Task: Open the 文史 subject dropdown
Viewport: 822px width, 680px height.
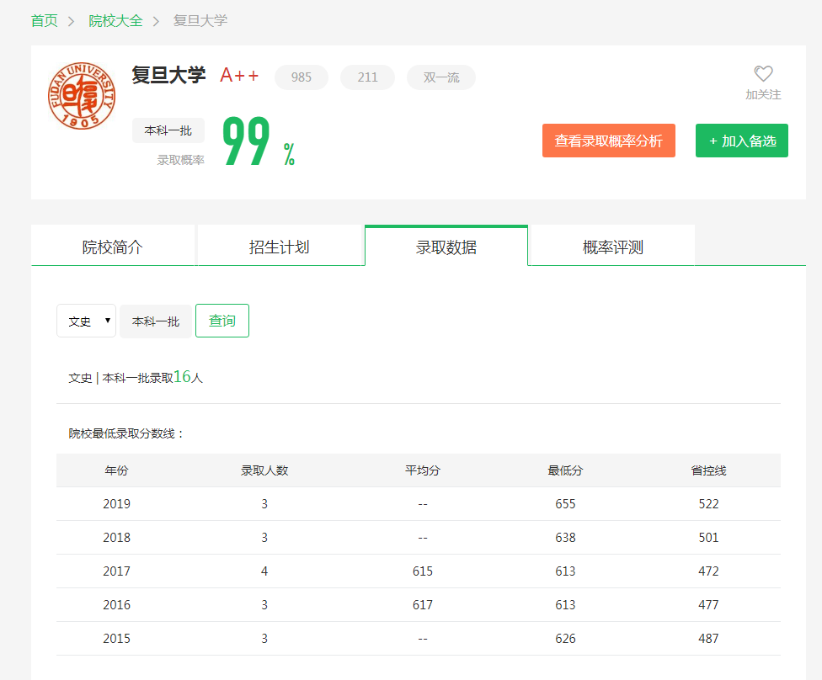Action: pos(86,321)
